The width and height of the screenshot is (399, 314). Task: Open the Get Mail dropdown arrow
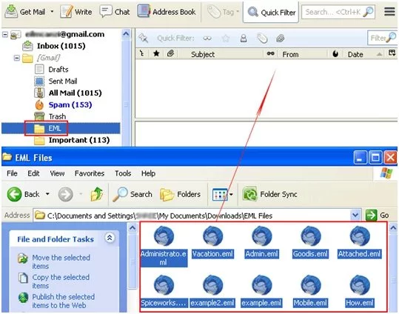click(52, 12)
